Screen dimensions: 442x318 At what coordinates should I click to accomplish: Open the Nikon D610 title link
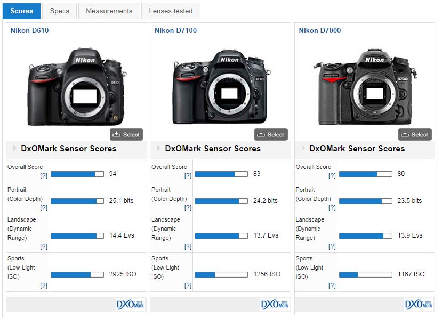click(30, 30)
